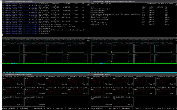
Task: Close the middle-right ssh pane with its X
Action: (x=91, y=38)
